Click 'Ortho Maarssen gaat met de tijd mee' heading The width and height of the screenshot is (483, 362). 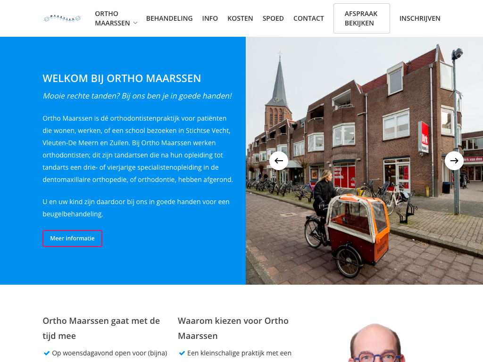[101, 328]
